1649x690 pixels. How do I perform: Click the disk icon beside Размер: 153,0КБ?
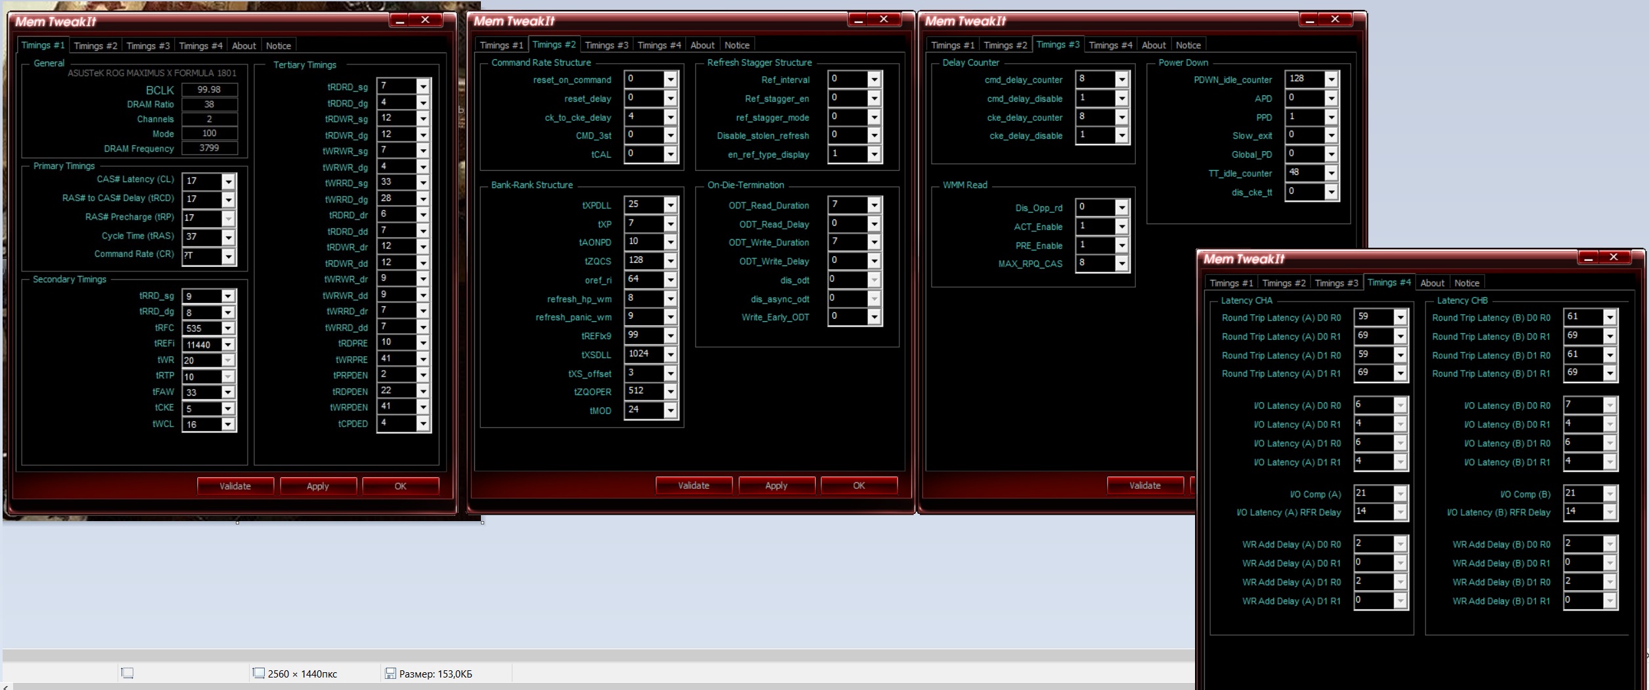tap(390, 673)
